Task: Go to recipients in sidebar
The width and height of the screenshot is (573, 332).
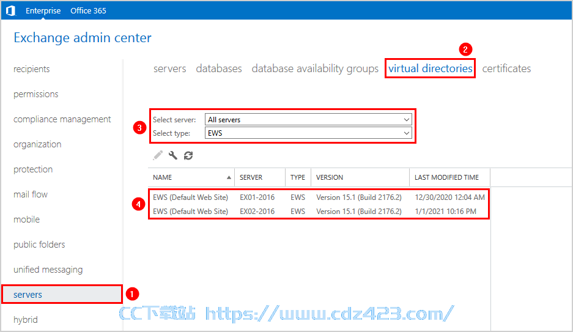Action: tap(31, 69)
